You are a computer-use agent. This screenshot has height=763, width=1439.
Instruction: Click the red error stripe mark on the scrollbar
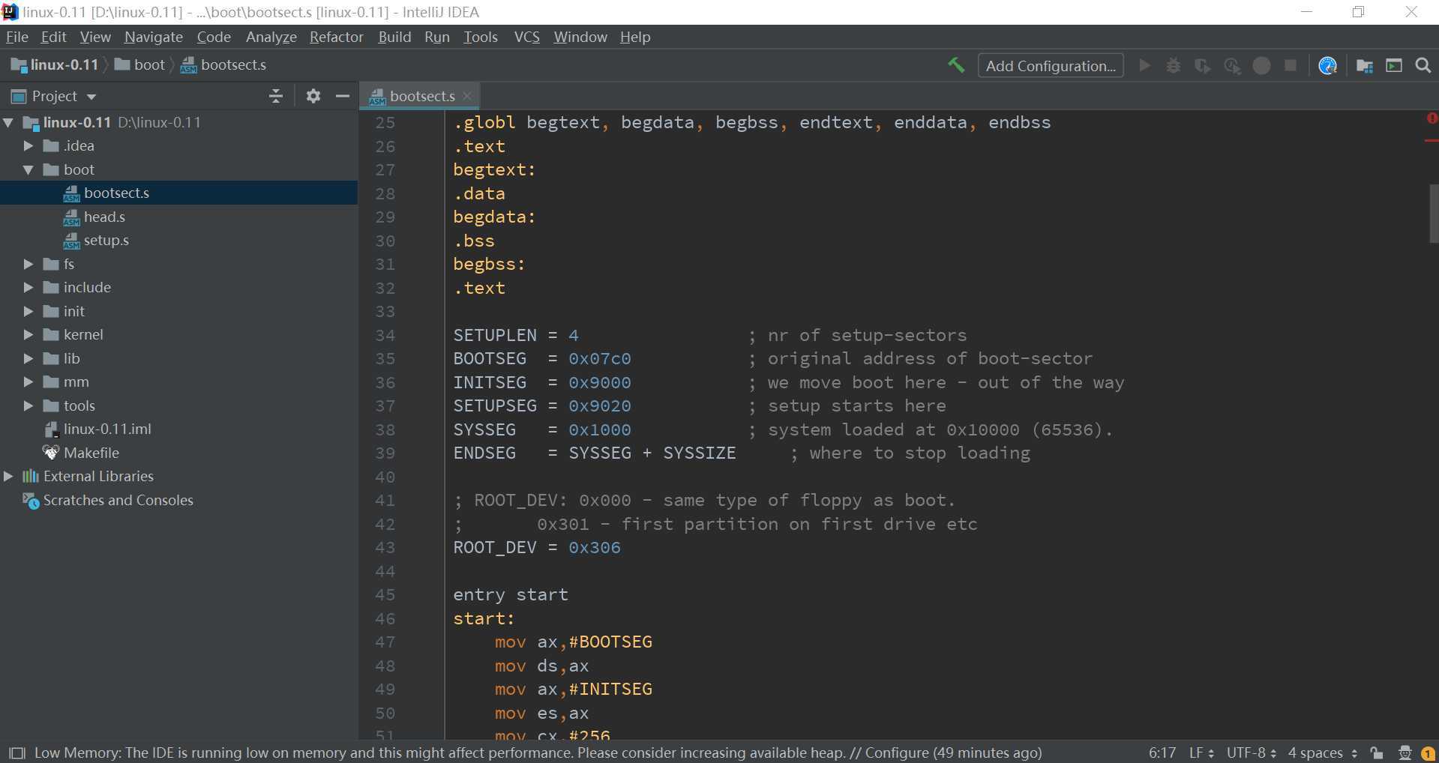point(1432,140)
